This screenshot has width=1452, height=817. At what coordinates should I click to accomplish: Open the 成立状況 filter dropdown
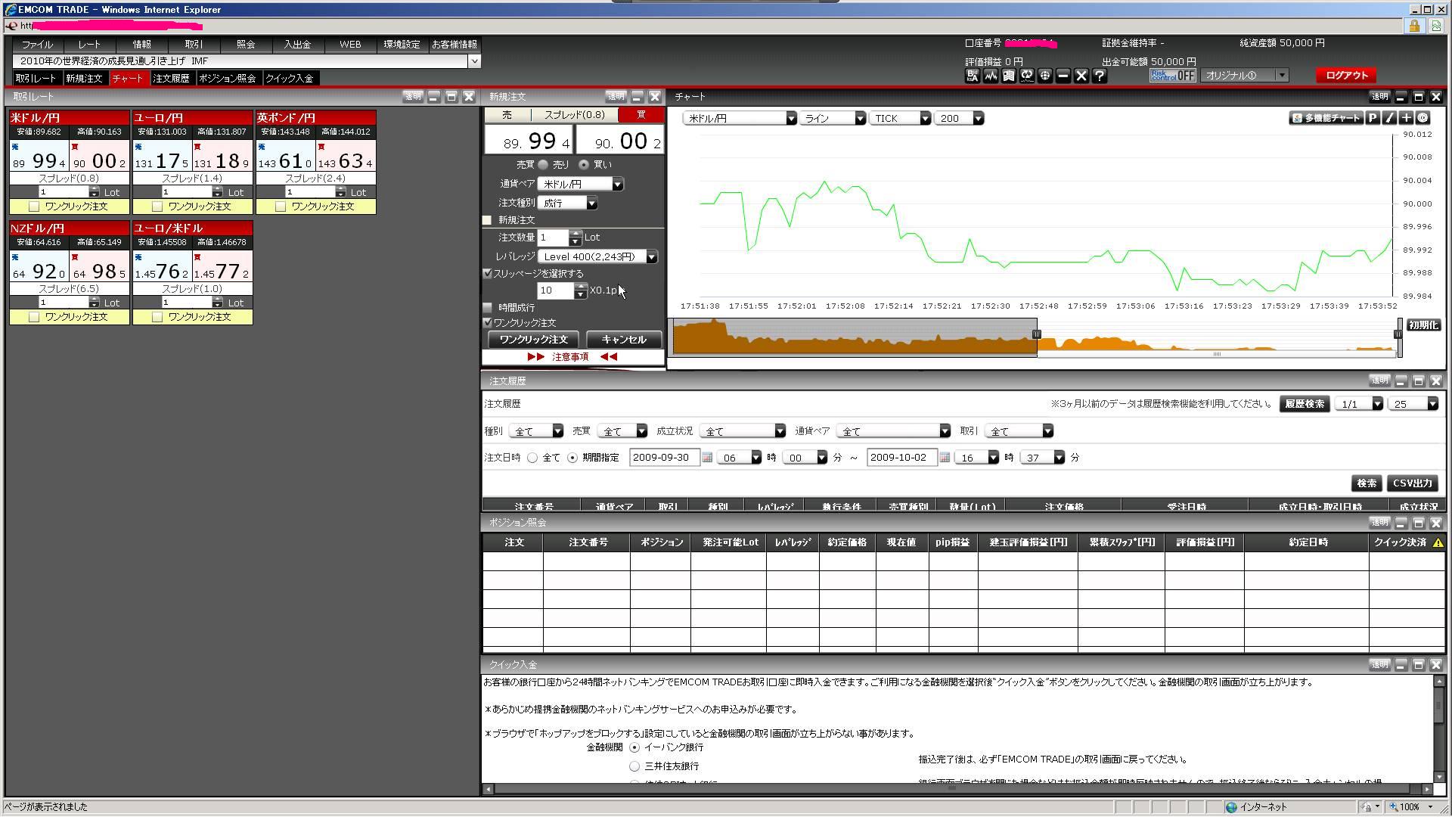tap(780, 431)
